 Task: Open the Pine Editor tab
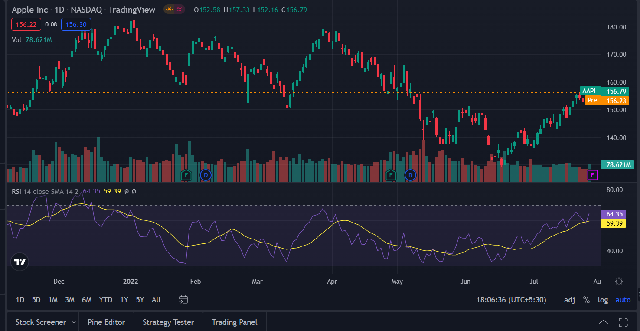coord(106,322)
